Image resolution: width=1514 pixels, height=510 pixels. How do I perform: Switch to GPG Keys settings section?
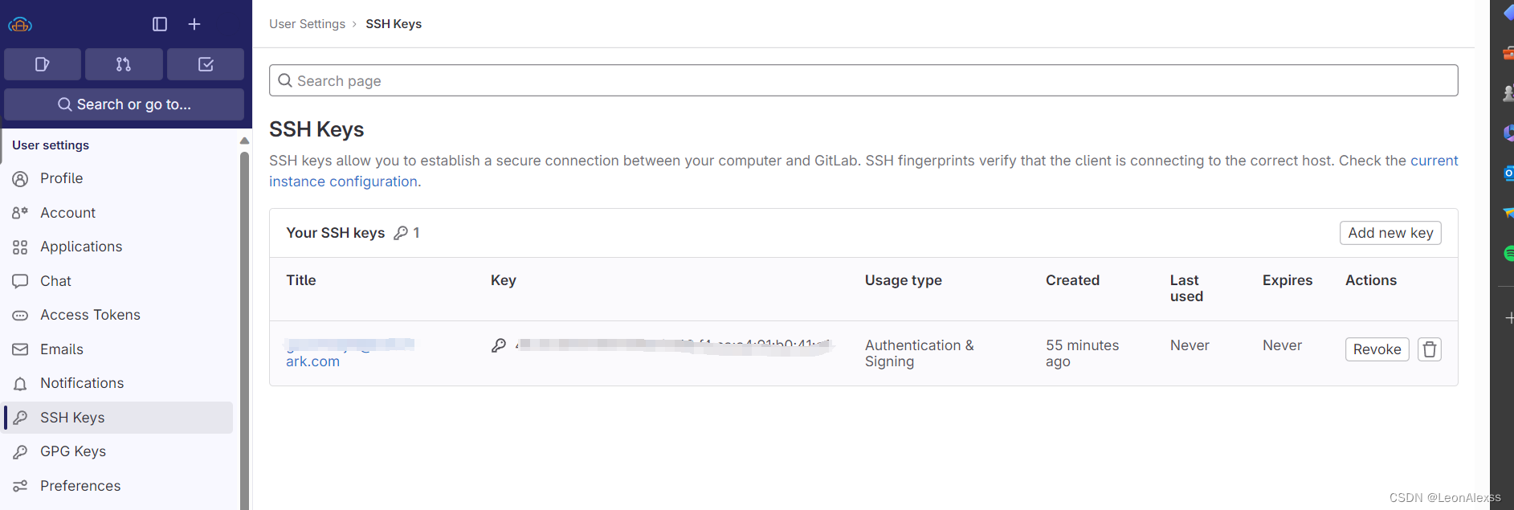(72, 451)
